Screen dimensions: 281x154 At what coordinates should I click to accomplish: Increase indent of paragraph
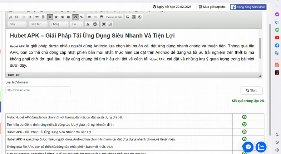tap(30, 17)
